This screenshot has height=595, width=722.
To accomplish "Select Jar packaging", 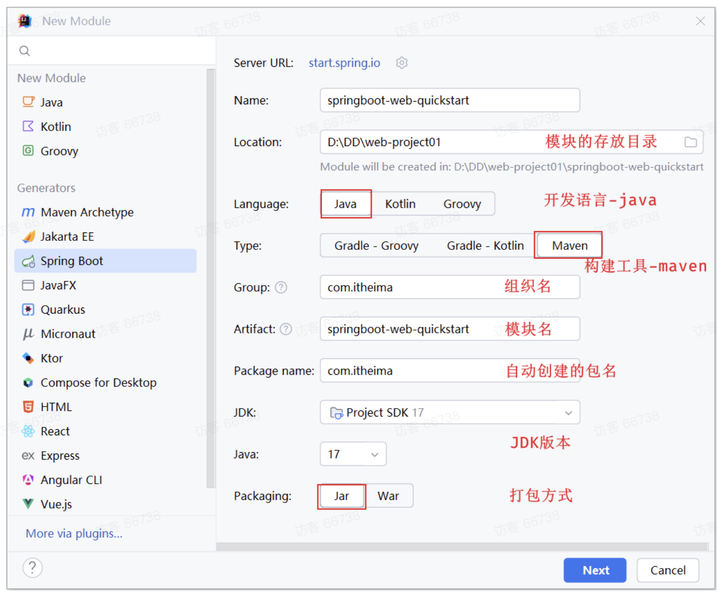I will [x=342, y=496].
